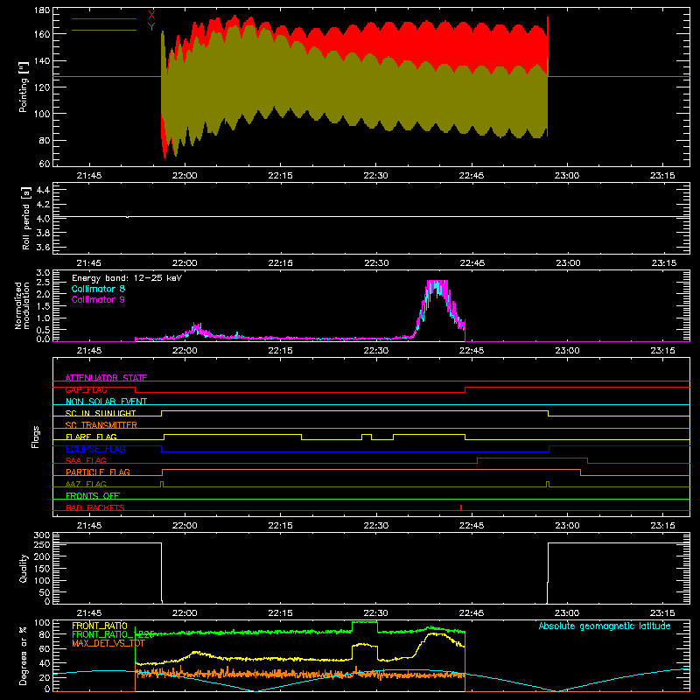Click the olive Y legend label
Screen dimensions: 700x700
151,27
